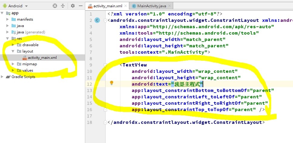Select manifests folder item

(25, 19)
